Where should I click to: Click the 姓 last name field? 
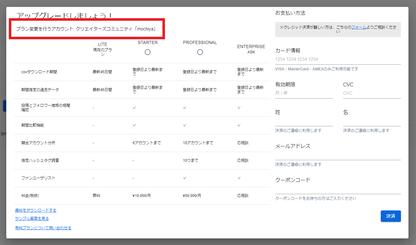[304, 122]
